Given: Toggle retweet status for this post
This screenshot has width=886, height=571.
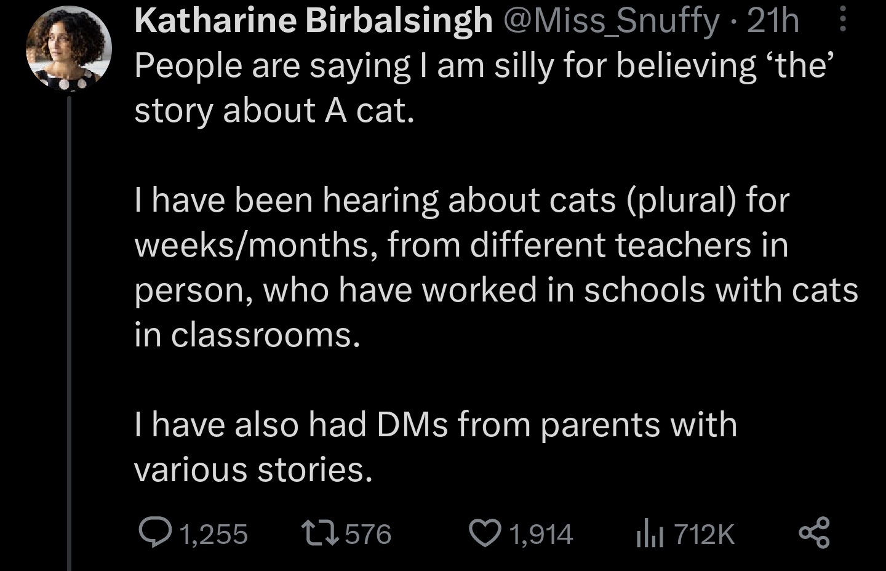Looking at the screenshot, I should click(324, 533).
